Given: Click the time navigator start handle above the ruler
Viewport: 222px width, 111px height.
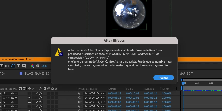Looking at the screenshot, I should coord(182,80).
